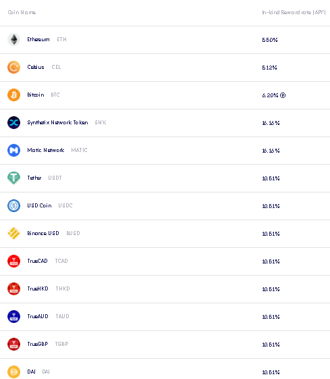
Task: Open the Matic Network blue icon
Action: pos(13,150)
